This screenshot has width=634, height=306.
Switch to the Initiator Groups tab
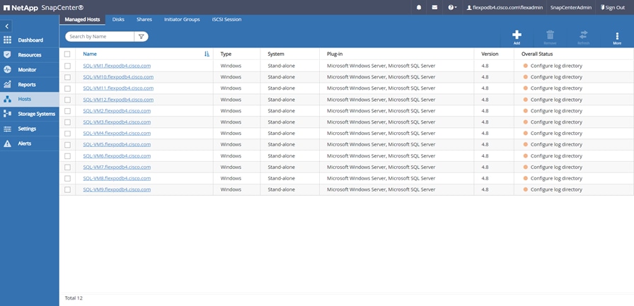click(182, 19)
